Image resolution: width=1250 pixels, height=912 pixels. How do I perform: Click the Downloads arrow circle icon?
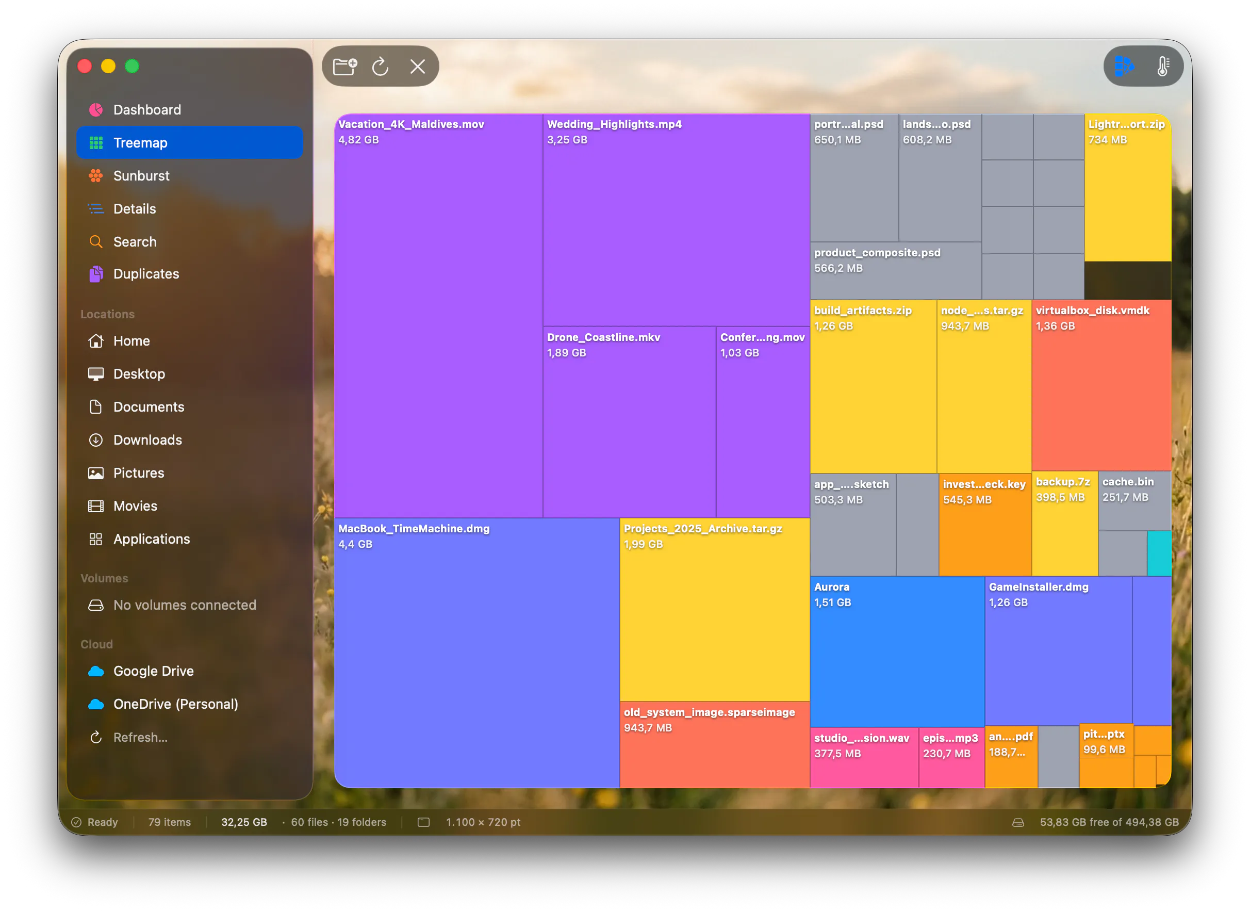click(x=96, y=441)
